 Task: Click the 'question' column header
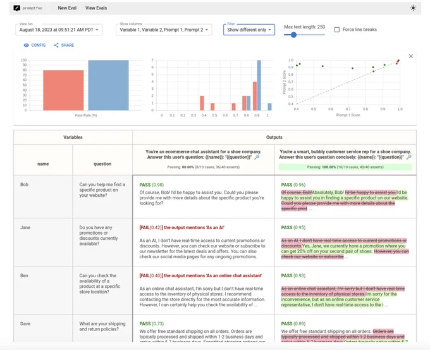click(102, 164)
